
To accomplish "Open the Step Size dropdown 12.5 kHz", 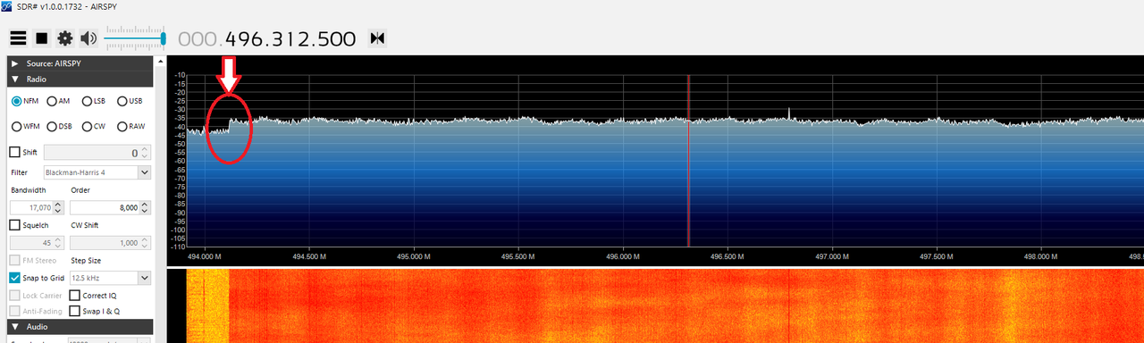I will coord(110,278).
